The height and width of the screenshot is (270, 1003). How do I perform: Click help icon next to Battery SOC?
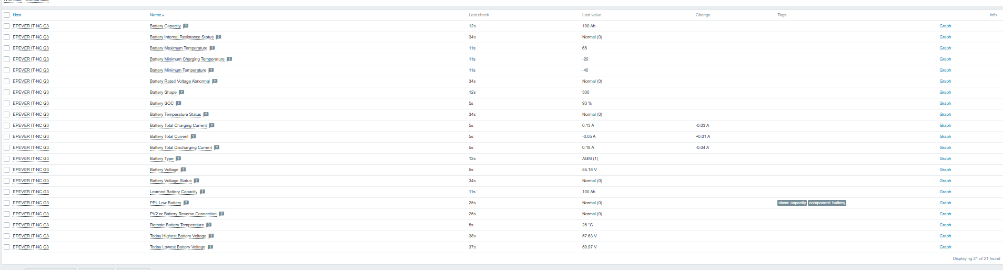tap(178, 103)
